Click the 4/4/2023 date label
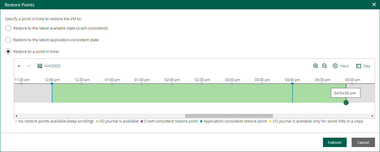 [52, 66]
